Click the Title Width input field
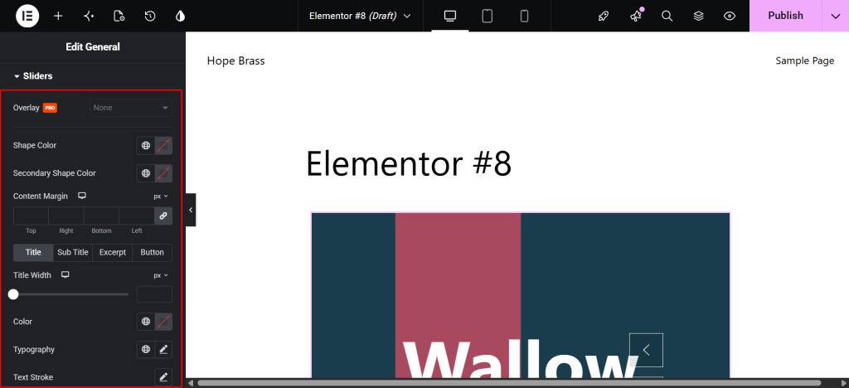Screen dimensions: 849x388 (x=154, y=294)
